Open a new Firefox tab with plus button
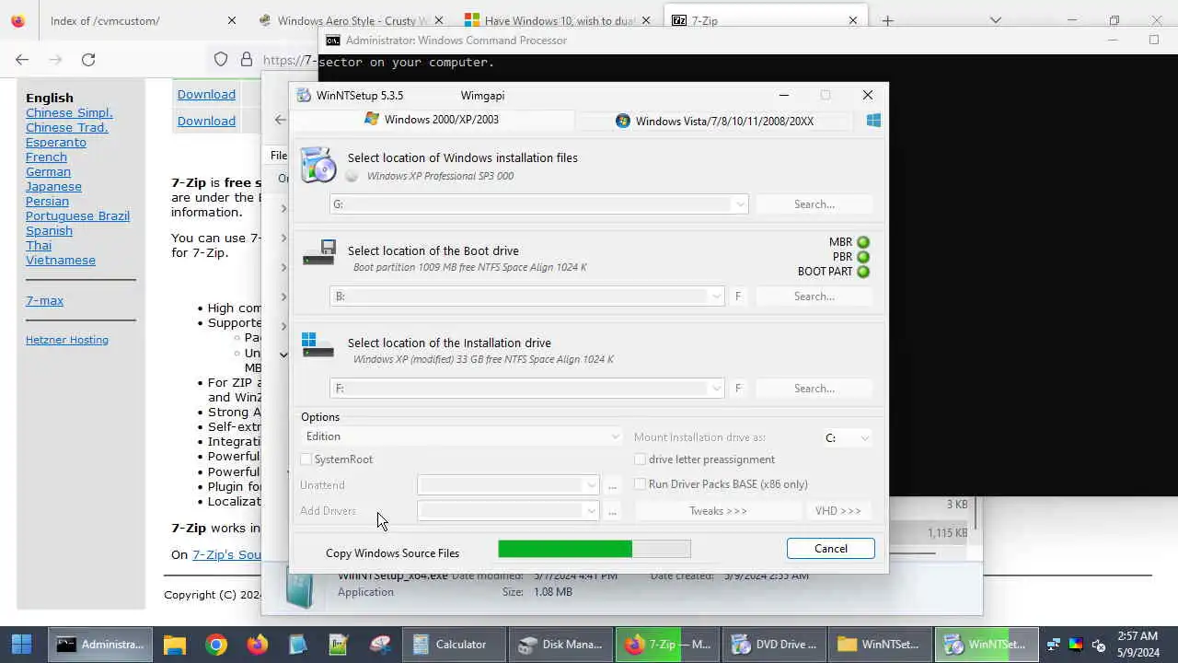This screenshot has height=663, width=1178. (x=887, y=20)
